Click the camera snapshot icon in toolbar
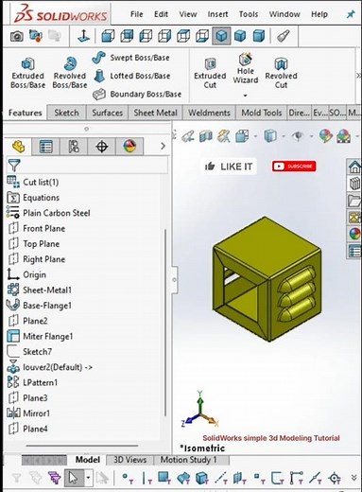 pos(17,36)
